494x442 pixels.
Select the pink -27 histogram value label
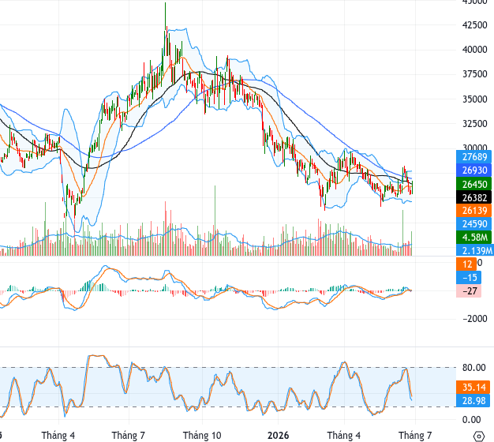469,290
